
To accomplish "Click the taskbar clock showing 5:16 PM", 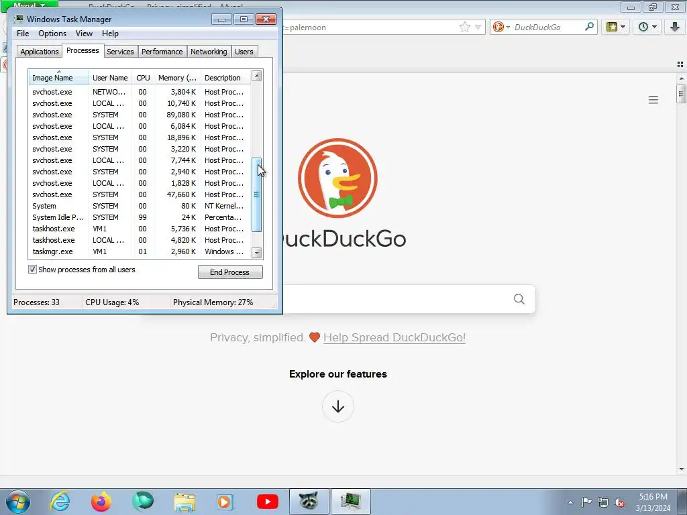I will [x=653, y=502].
